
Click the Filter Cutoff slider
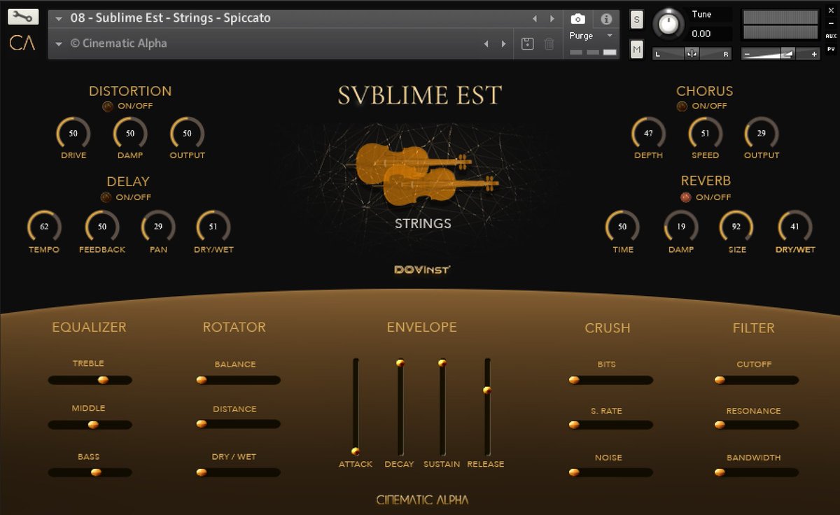click(757, 380)
